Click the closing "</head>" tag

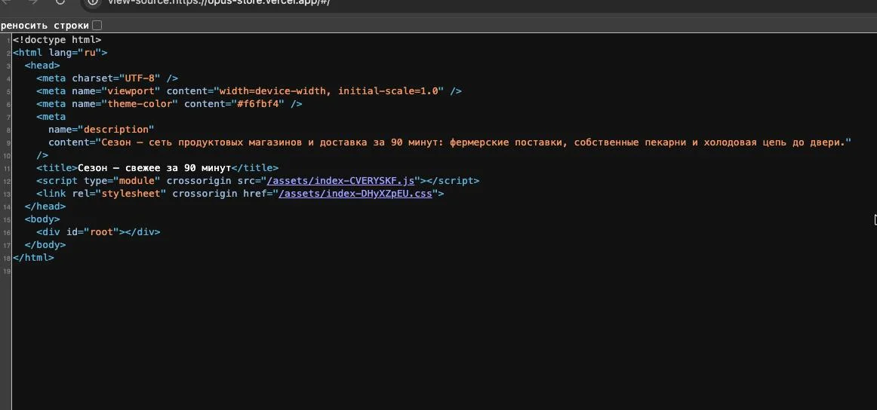45,207
